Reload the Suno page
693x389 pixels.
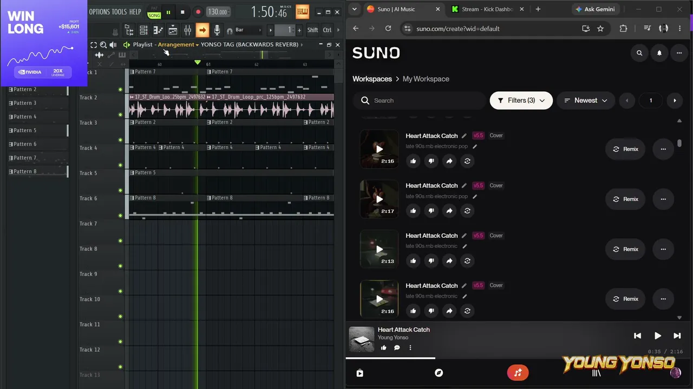coord(388,29)
